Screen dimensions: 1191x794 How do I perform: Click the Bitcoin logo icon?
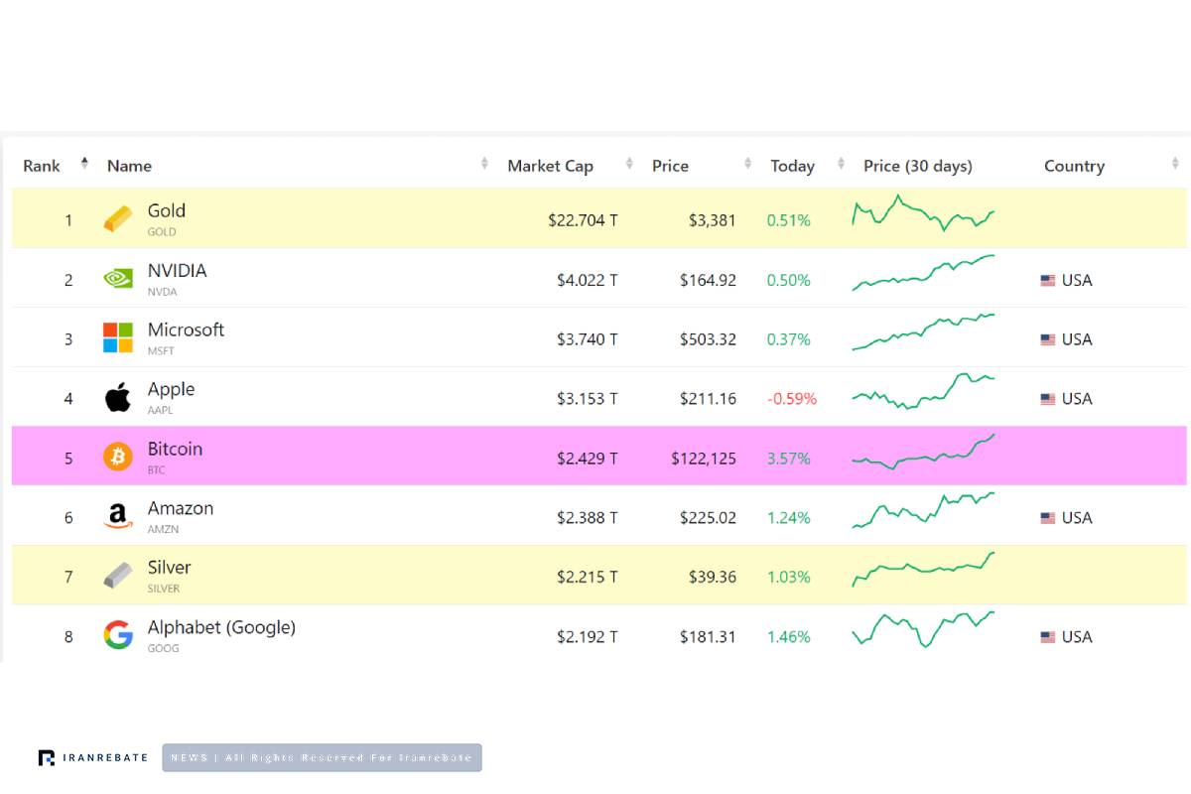(118, 457)
